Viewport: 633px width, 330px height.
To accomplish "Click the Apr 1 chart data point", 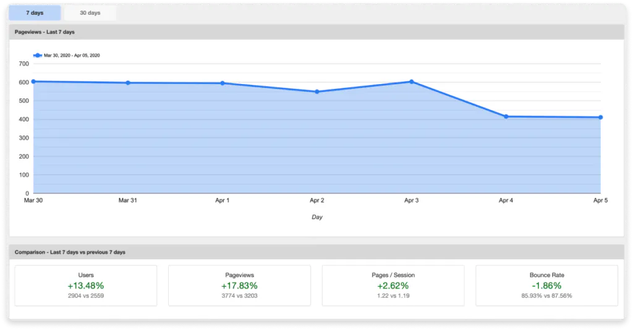I will tap(223, 83).
